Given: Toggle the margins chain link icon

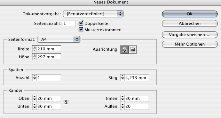Looking at the screenshot, I should 66,102.
